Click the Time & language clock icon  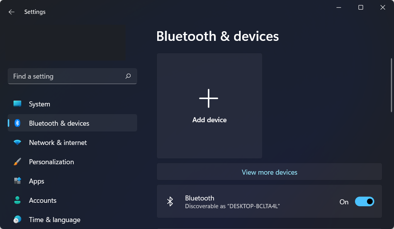click(x=17, y=219)
